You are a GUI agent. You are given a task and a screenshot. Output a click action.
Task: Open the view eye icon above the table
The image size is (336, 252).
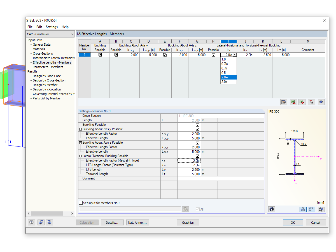(x=321, y=102)
